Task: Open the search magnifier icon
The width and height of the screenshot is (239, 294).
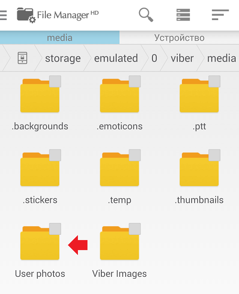Action: (x=146, y=15)
